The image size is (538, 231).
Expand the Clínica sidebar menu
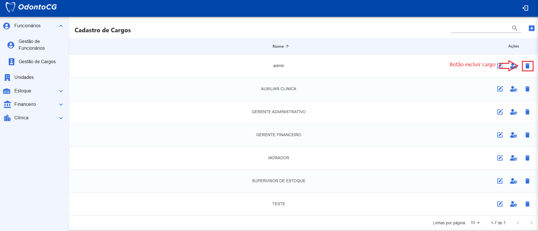click(x=61, y=118)
